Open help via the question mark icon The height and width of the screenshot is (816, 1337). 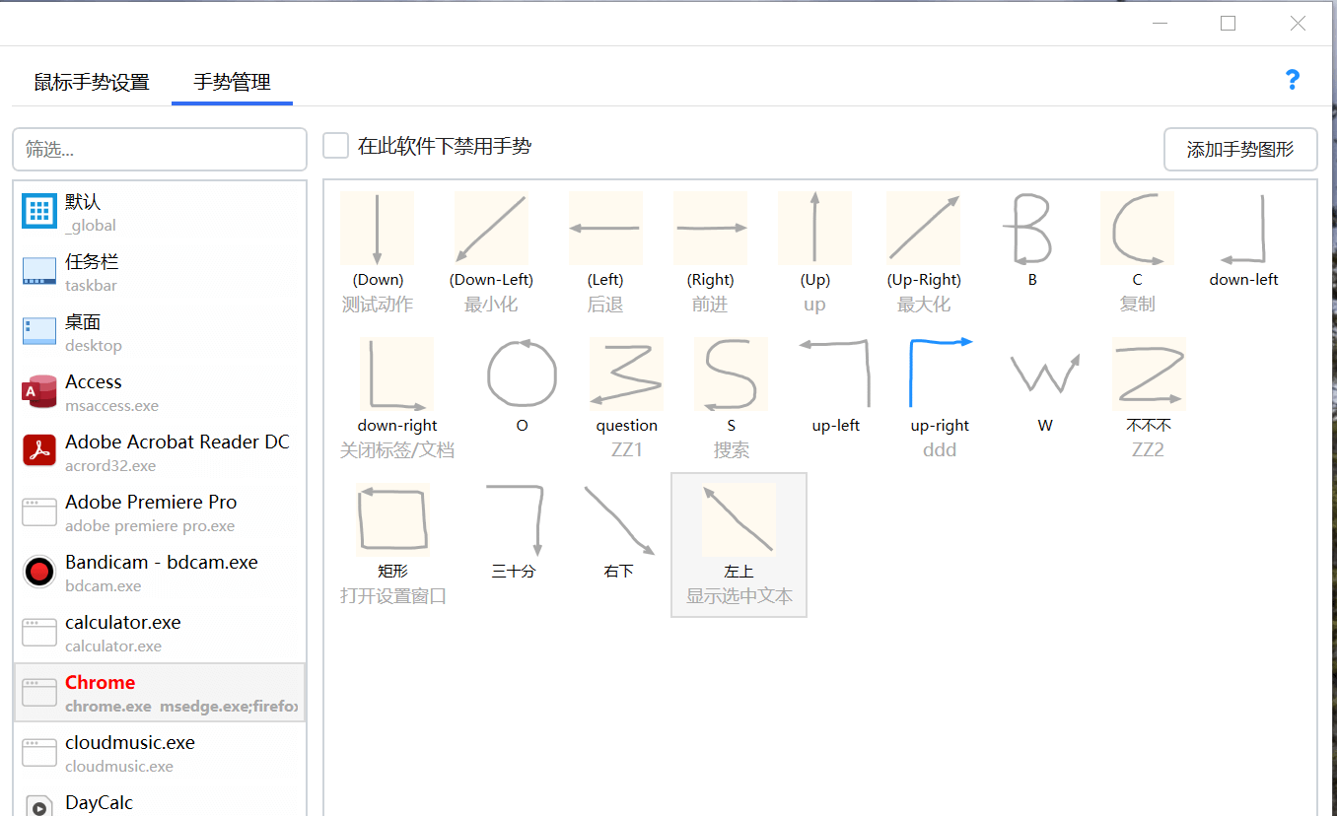point(1293,81)
